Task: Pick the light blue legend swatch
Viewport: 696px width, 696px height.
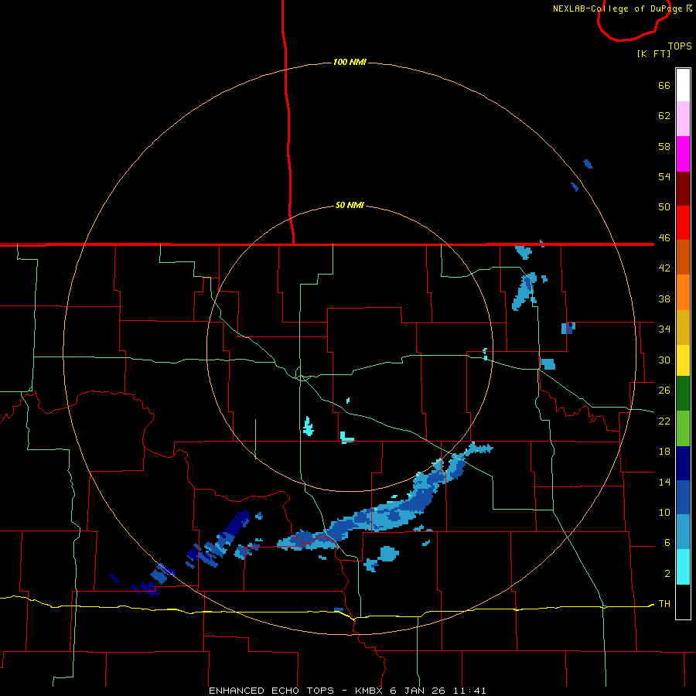Action: (683, 532)
